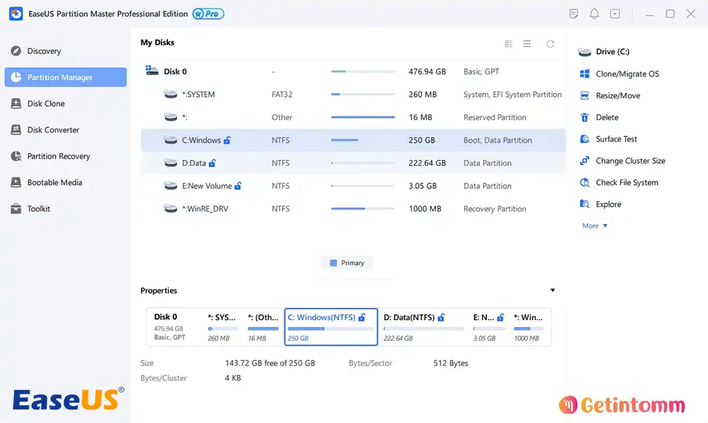Click usage bar of Disk 0 row
This screenshot has height=423, width=708.
pyautogui.click(x=362, y=72)
